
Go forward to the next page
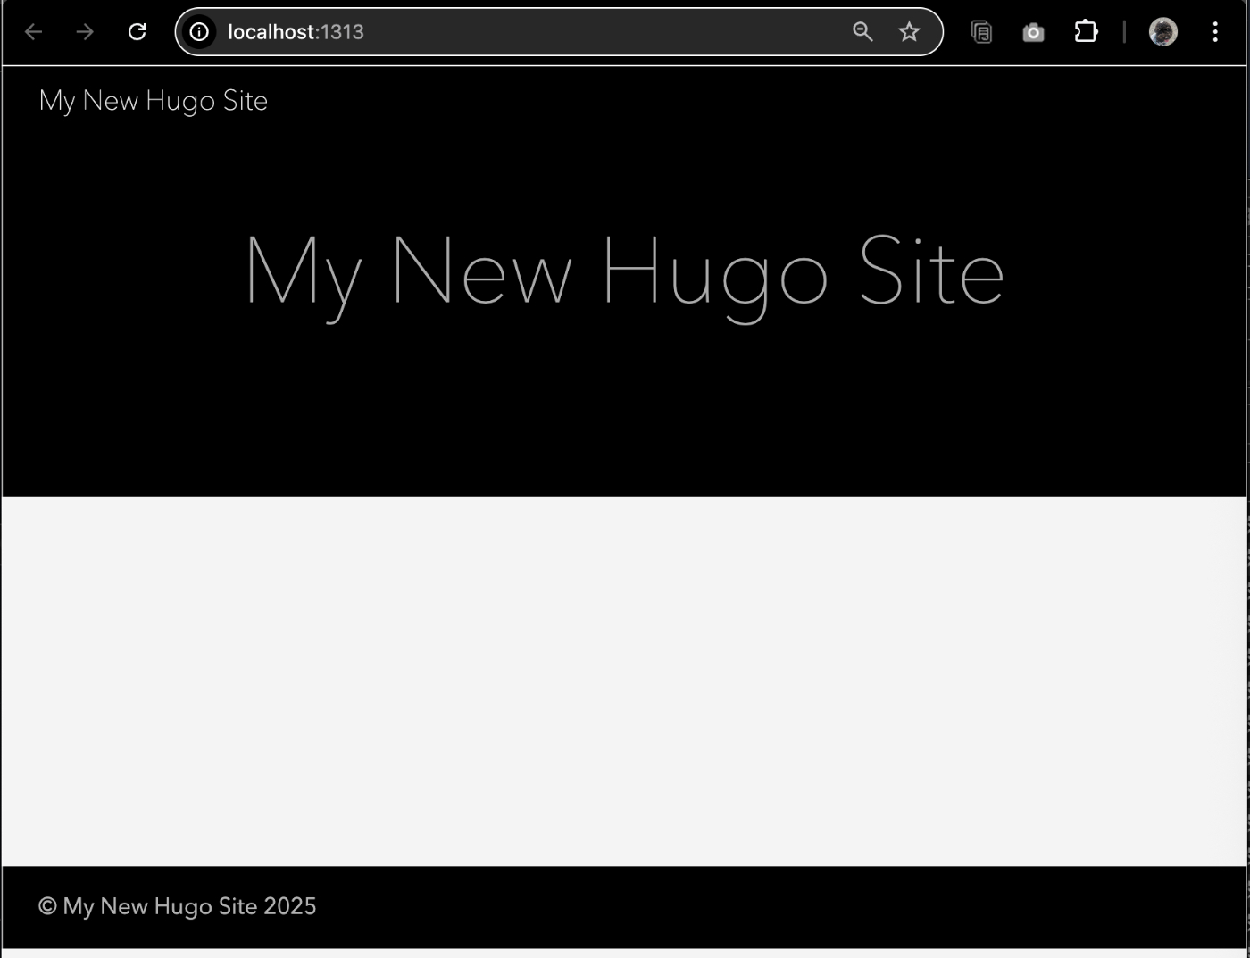pyautogui.click(x=85, y=32)
